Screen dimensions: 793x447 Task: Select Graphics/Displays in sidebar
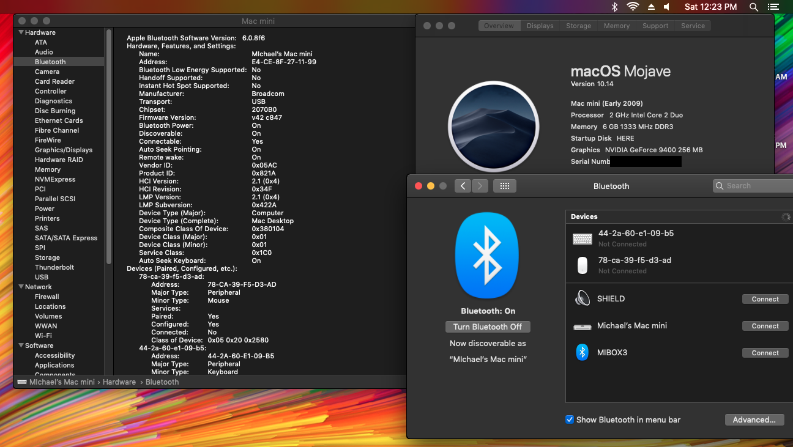(64, 150)
